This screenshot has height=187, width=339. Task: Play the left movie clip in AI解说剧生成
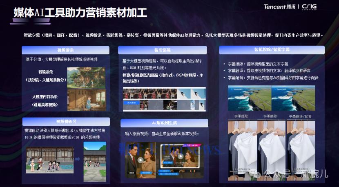click(141, 160)
